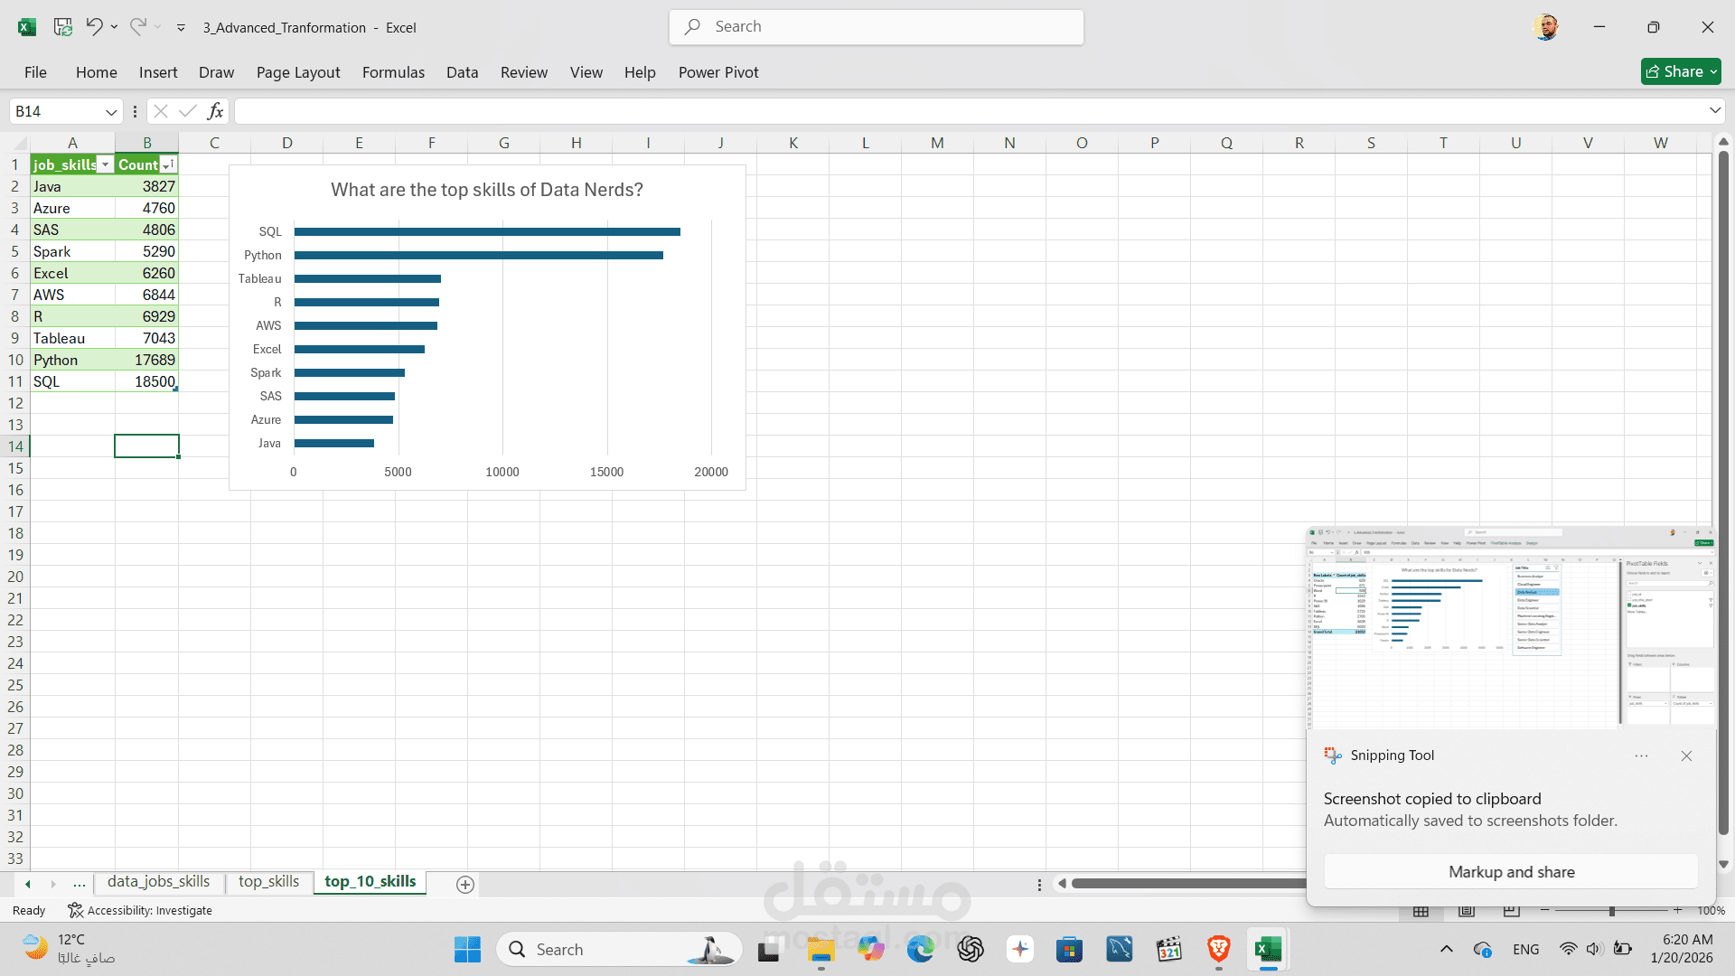This screenshot has width=1735, height=976.
Task: Click the Share button
Action: tap(1680, 71)
